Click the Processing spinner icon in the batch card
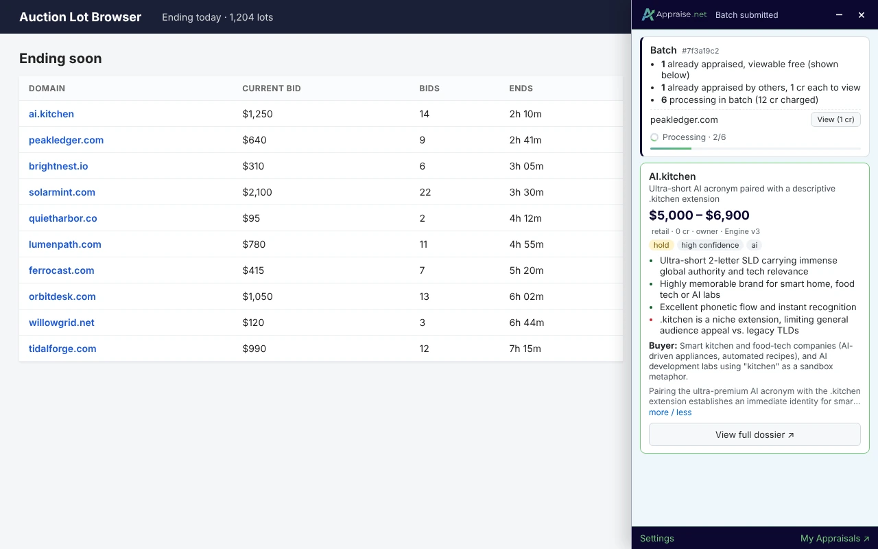The image size is (878, 549). 654,137
